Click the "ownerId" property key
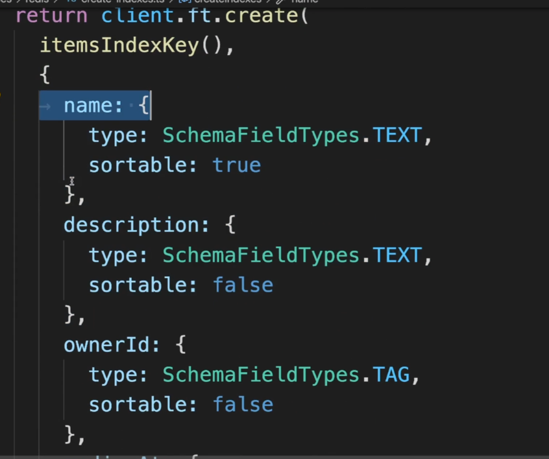 (107, 345)
